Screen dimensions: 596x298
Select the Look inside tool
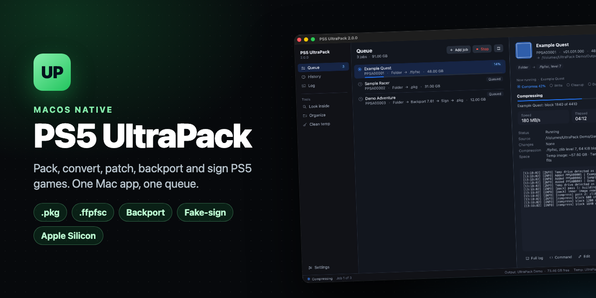325,106
